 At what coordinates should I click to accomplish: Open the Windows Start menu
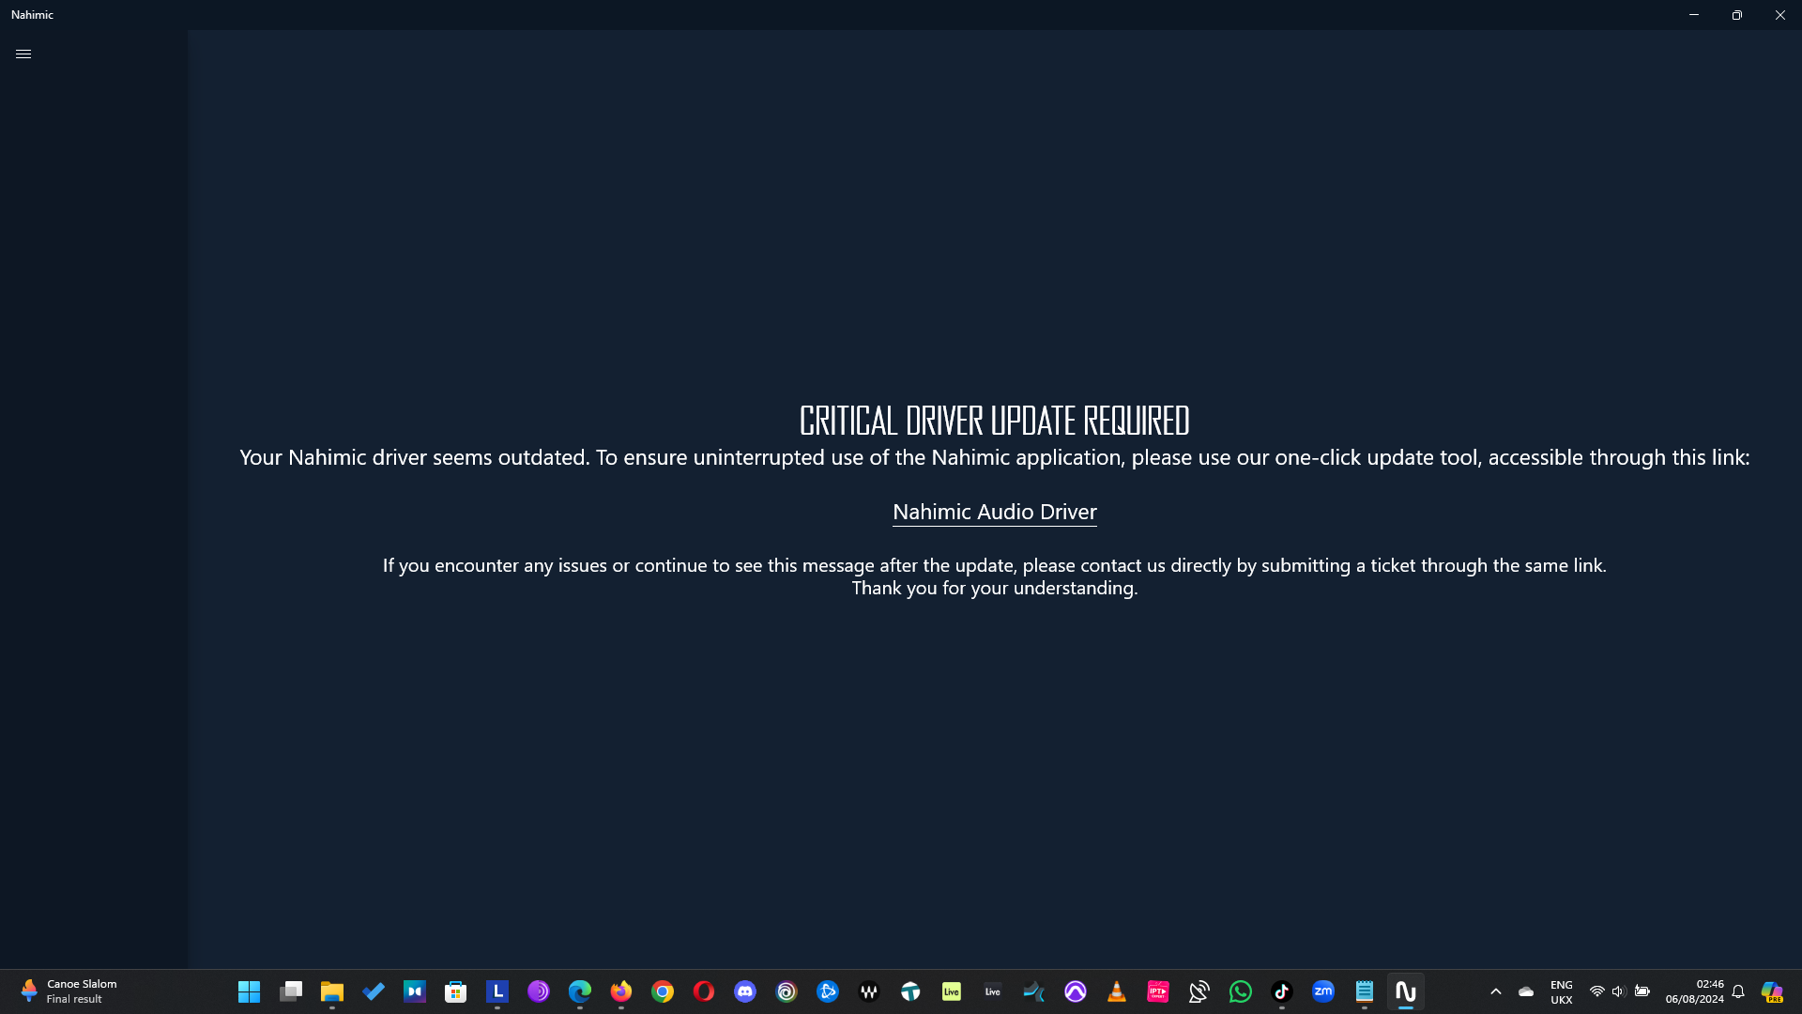[x=249, y=991]
